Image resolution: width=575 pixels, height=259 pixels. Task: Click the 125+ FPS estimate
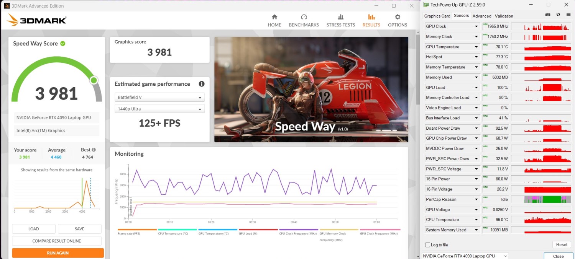coord(159,123)
